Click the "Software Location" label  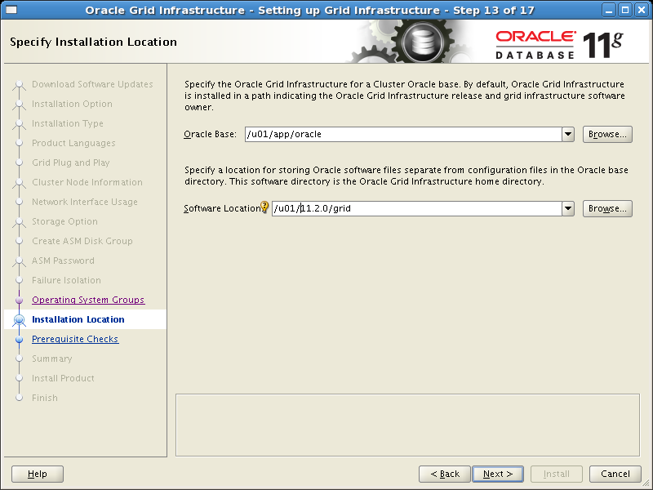[222, 208]
